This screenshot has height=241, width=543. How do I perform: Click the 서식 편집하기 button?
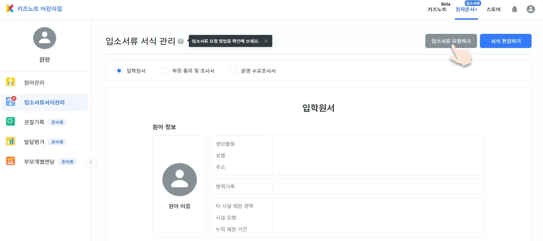506,41
